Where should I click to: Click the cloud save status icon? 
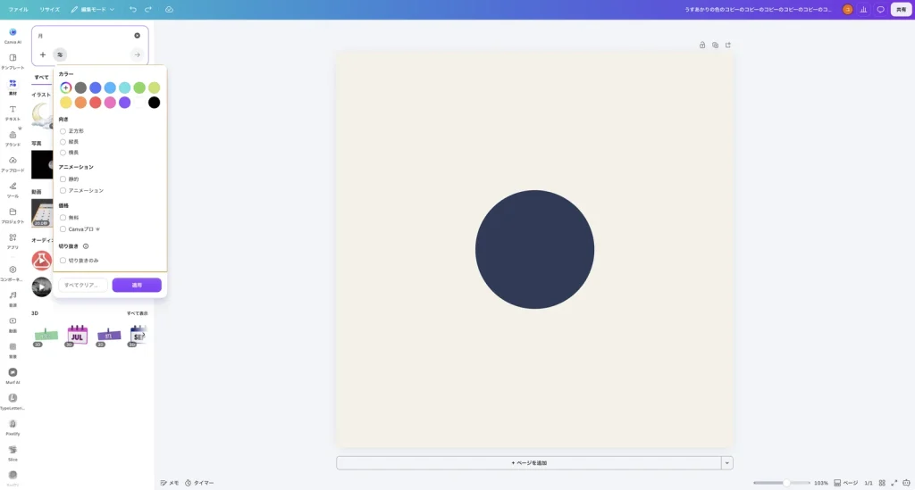pyautogui.click(x=169, y=9)
